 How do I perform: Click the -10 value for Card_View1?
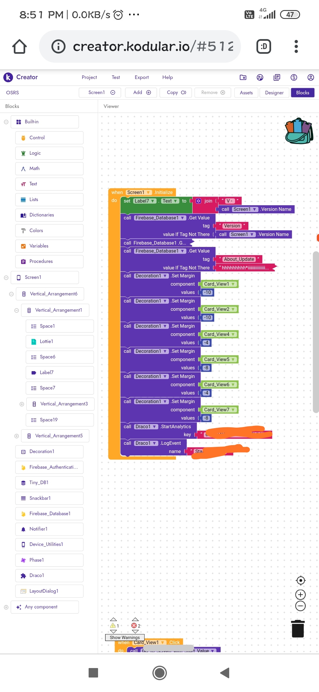[x=208, y=292]
